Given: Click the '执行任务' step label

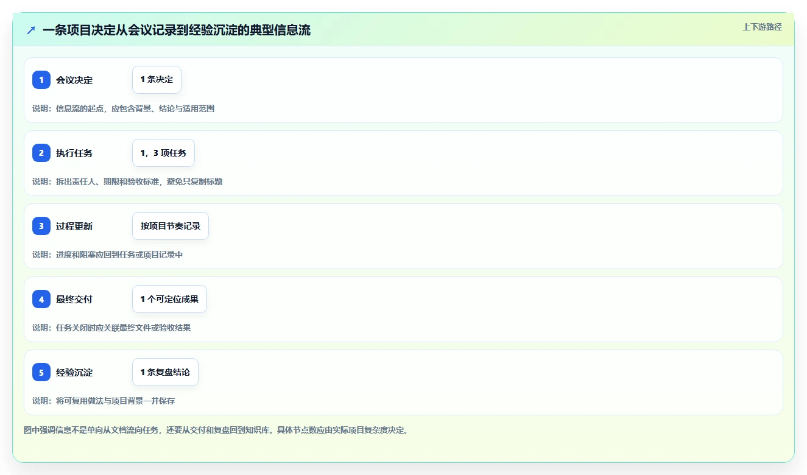Looking at the screenshot, I should tap(74, 153).
